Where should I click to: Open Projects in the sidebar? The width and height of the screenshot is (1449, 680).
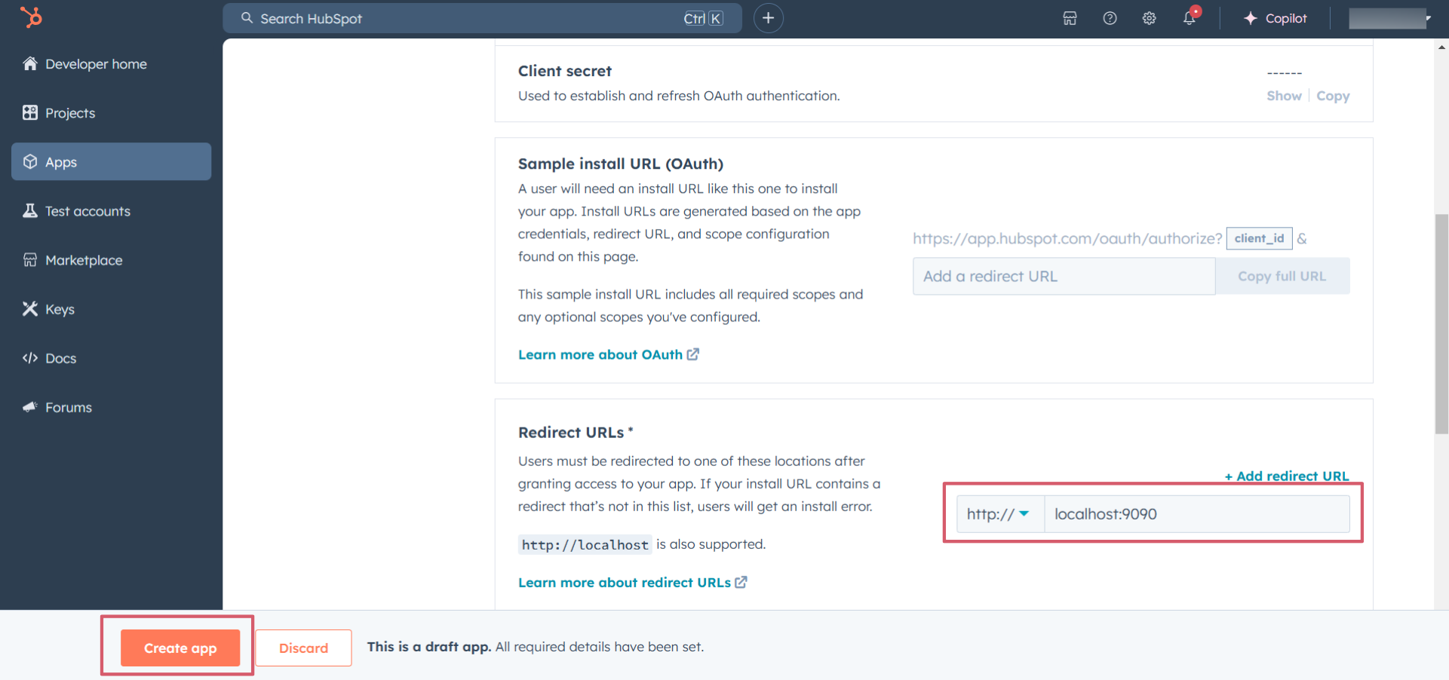coord(70,113)
